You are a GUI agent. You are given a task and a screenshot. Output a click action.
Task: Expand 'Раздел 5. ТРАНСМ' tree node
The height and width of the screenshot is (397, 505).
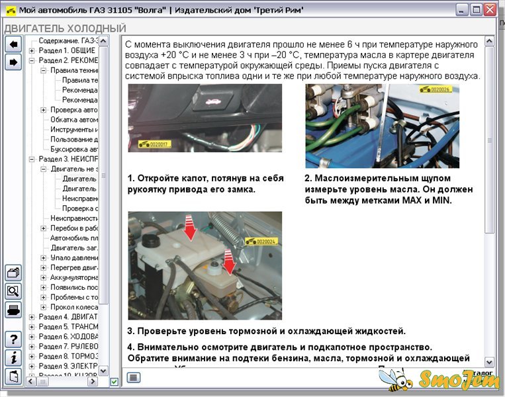click(32, 327)
